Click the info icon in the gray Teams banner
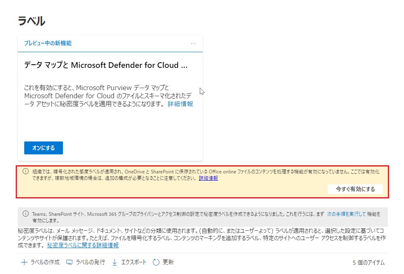Viewport: 404px width, 274px height. click(x=26, y=214)
